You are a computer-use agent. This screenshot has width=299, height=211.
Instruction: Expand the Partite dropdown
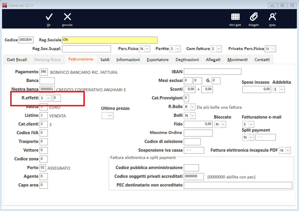coord(178,49)
